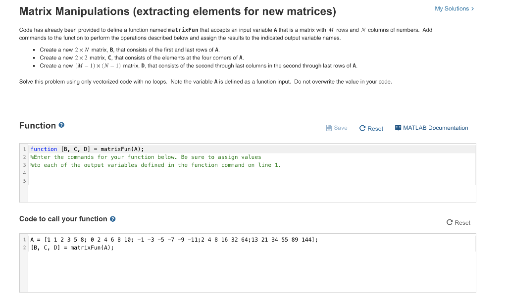The image size is (507, 302).
Task: Select the comment text on line 2
Action: [x=144, y=157]
